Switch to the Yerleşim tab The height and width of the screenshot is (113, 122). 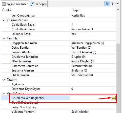click(38, 4)
